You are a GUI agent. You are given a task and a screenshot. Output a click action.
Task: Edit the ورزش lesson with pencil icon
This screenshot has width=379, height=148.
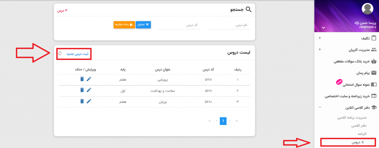(88, 101)
